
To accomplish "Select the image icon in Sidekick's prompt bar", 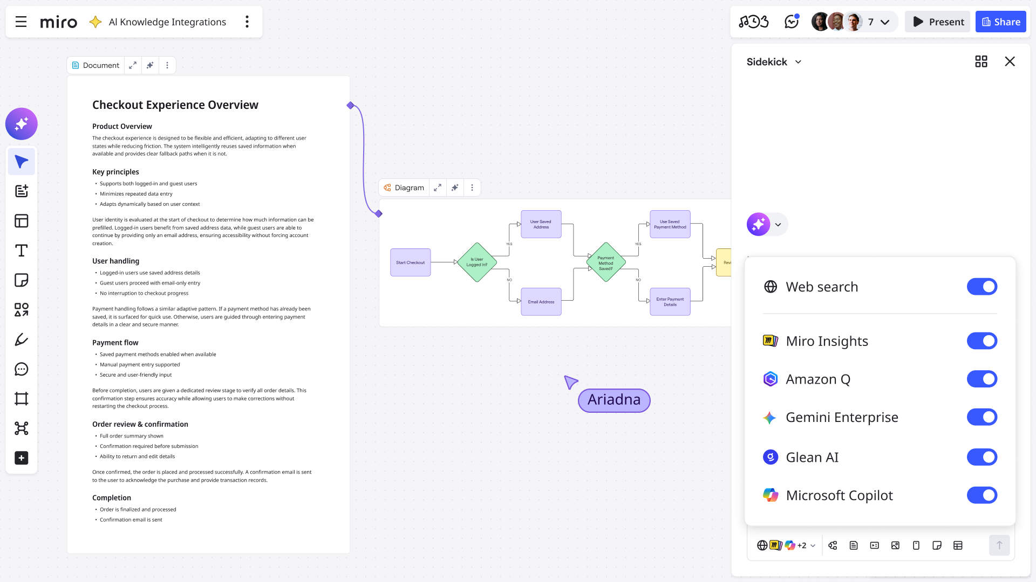I will coord(895,545).
